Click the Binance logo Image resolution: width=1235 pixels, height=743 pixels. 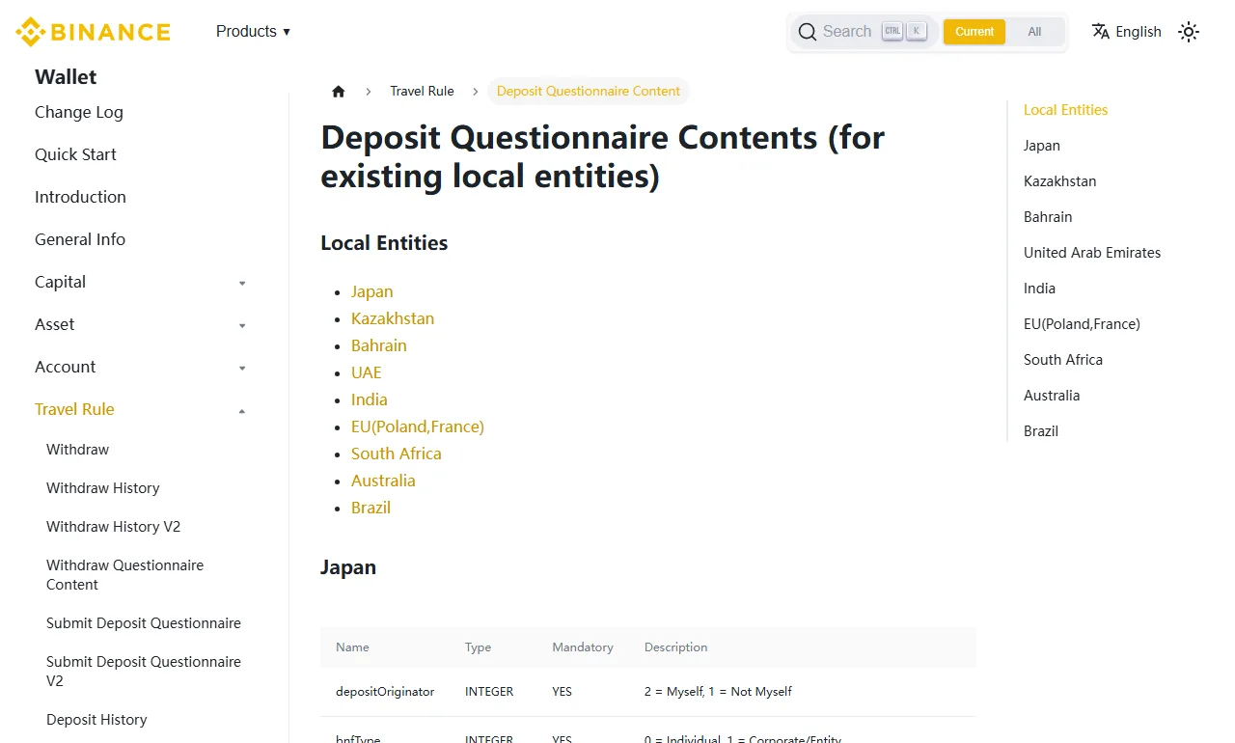[x=93, y=32]
